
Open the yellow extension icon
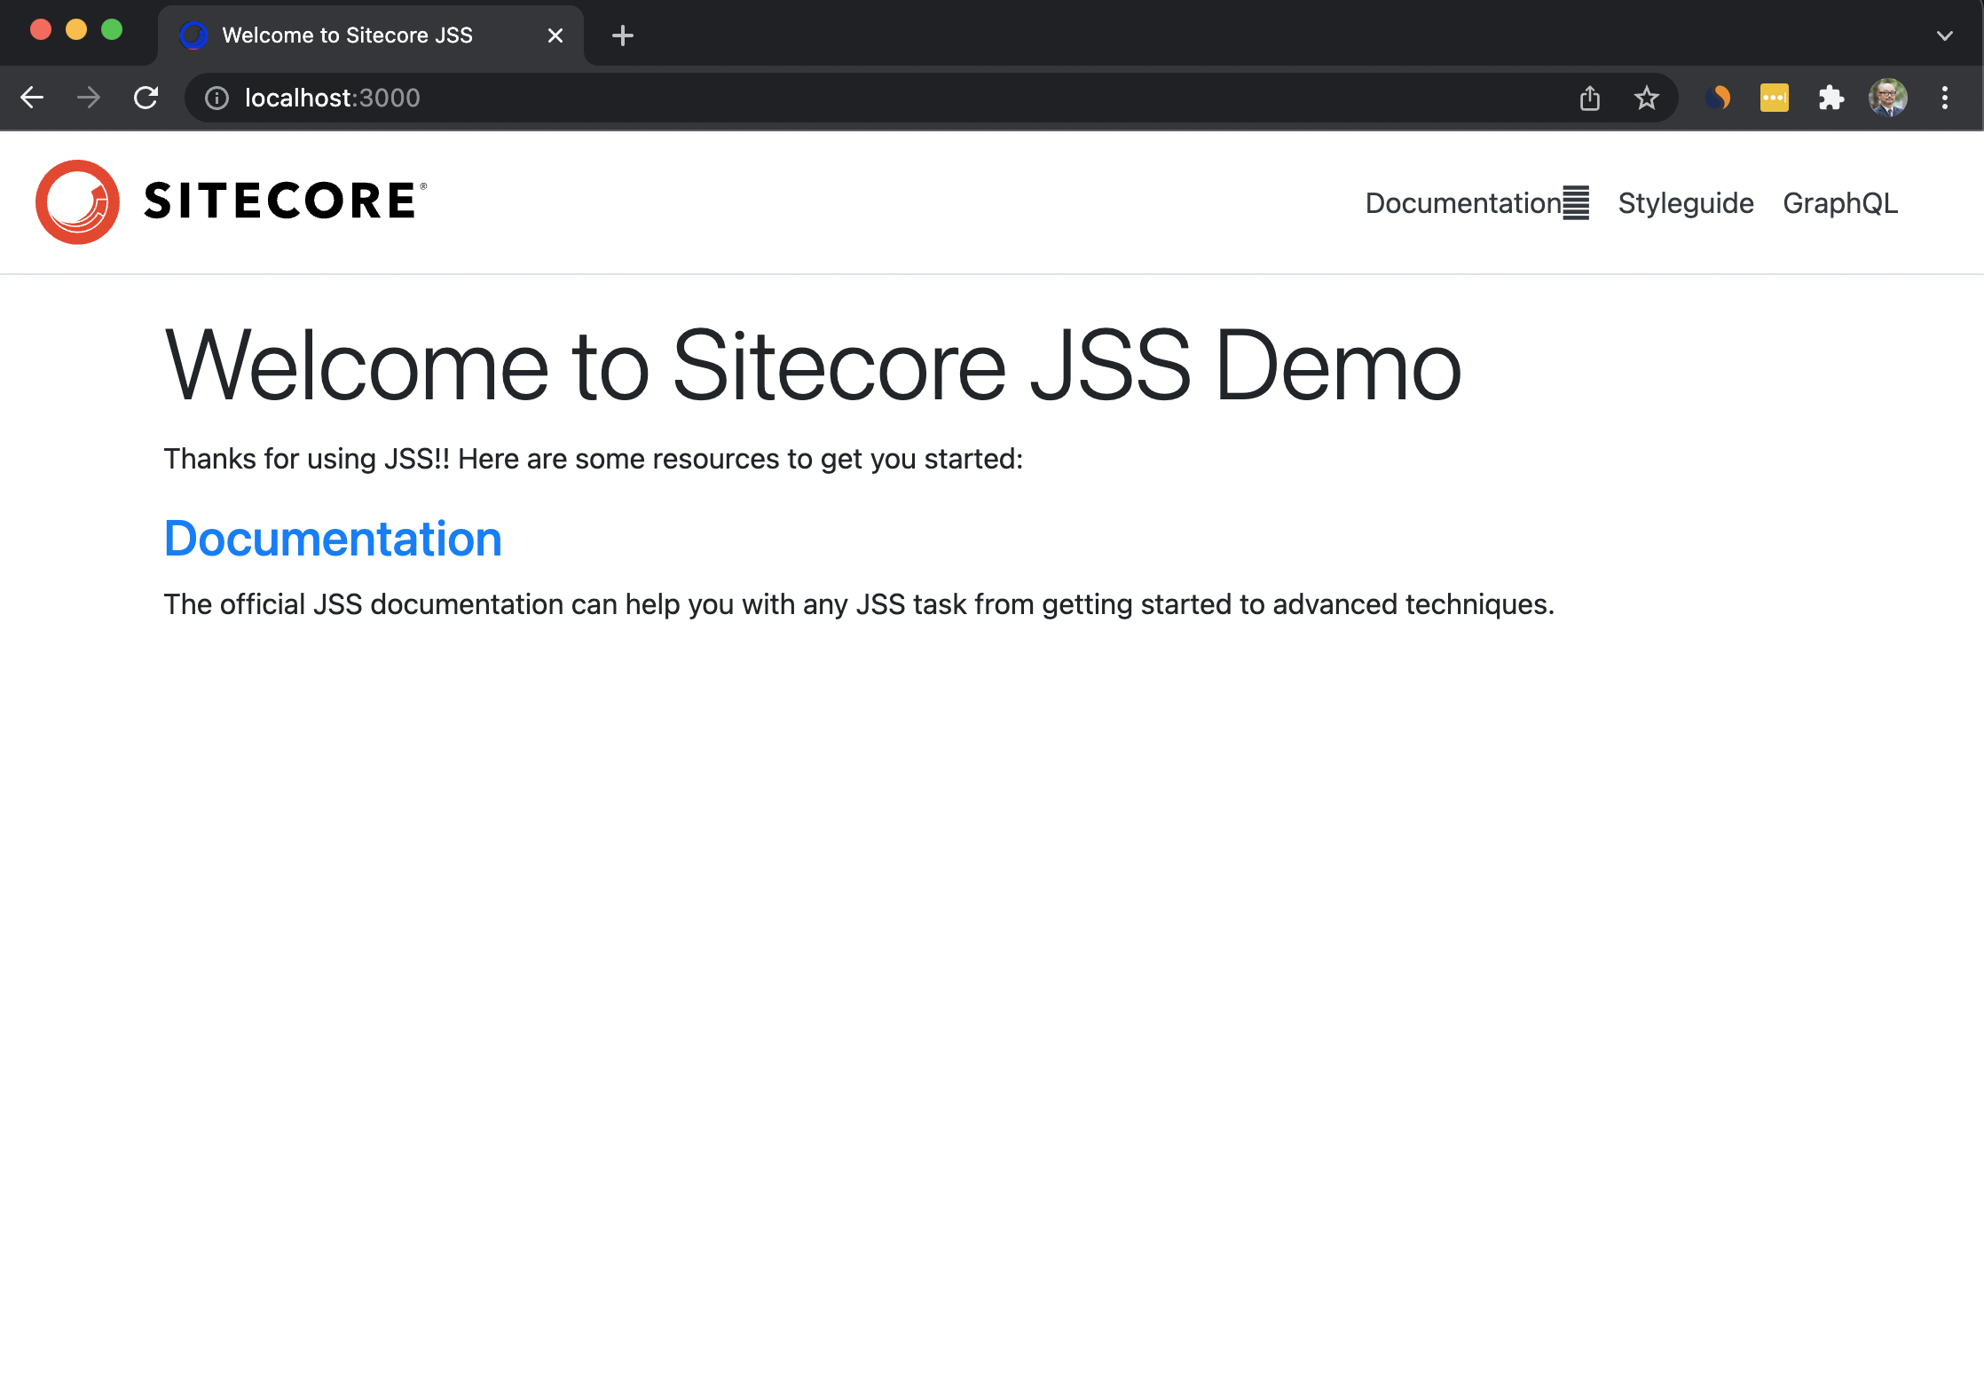(x=1774, y=98)
